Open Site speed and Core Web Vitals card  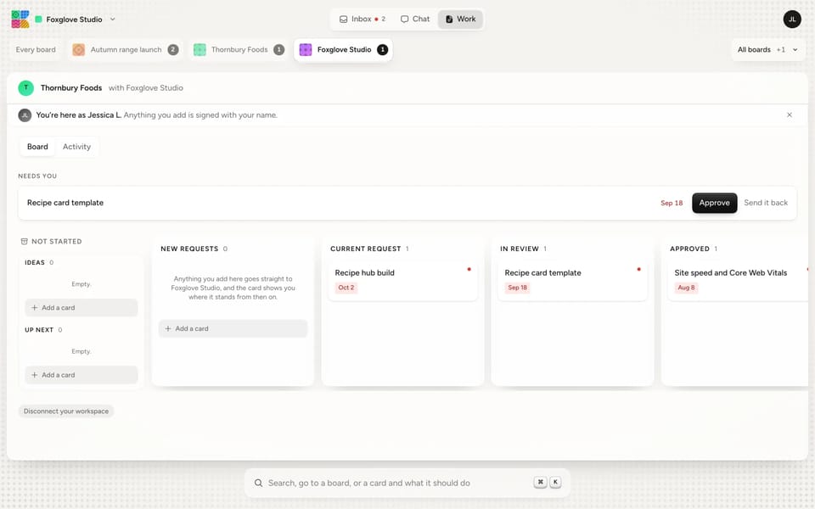[738, 281]
